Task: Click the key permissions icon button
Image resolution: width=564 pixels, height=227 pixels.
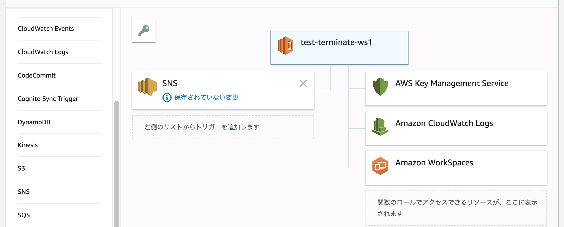Action: [x=144, y=31]
